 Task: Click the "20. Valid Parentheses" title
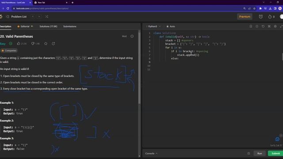point(16,36)
